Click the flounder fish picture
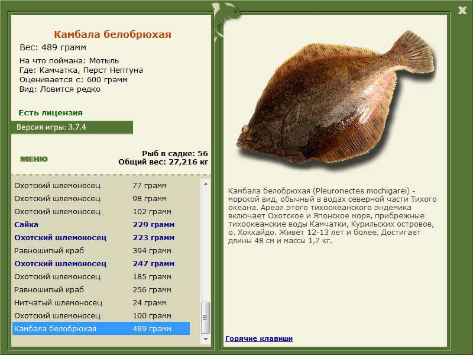This screenshot has height=355, width=473. pos(335,101)
